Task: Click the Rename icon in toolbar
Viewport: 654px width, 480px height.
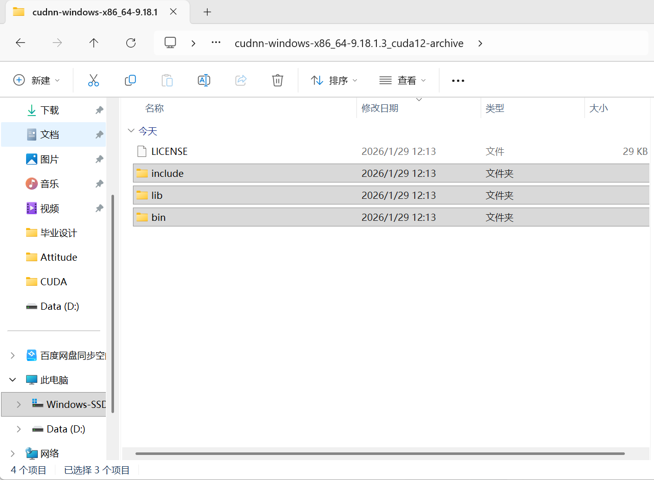Action: pyautogui.click(x=204, y=80)
